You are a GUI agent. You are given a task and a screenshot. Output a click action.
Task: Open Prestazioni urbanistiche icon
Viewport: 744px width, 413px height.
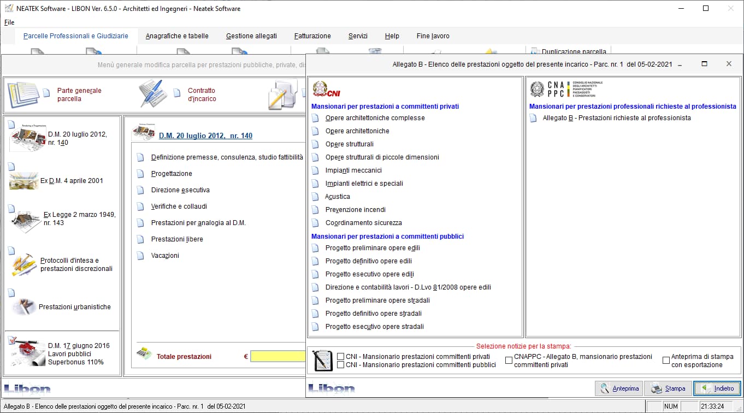(x=23, y=306)
